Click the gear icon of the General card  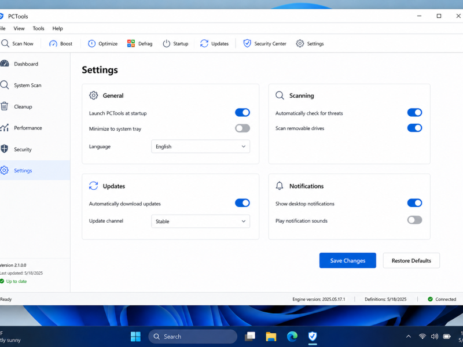pos(94,95)
